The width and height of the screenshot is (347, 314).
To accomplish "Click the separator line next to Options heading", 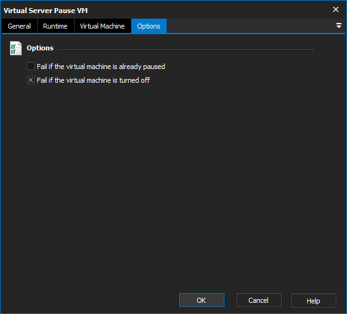I will [185, 49].
